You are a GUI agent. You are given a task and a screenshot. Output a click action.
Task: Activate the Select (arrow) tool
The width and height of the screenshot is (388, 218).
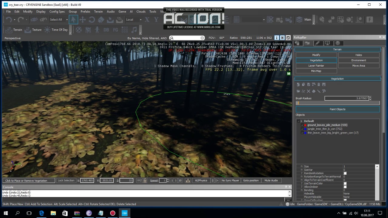click(73, 20)
